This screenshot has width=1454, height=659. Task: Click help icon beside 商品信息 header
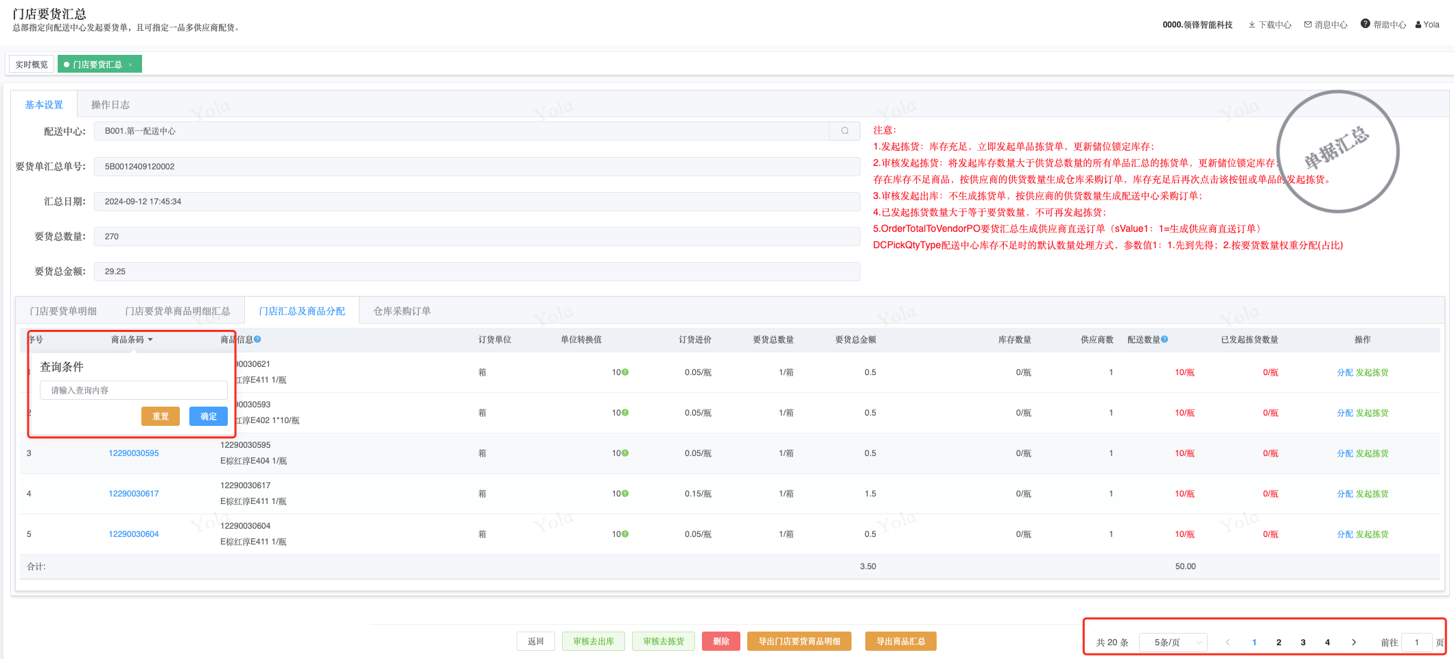point(257,339)
